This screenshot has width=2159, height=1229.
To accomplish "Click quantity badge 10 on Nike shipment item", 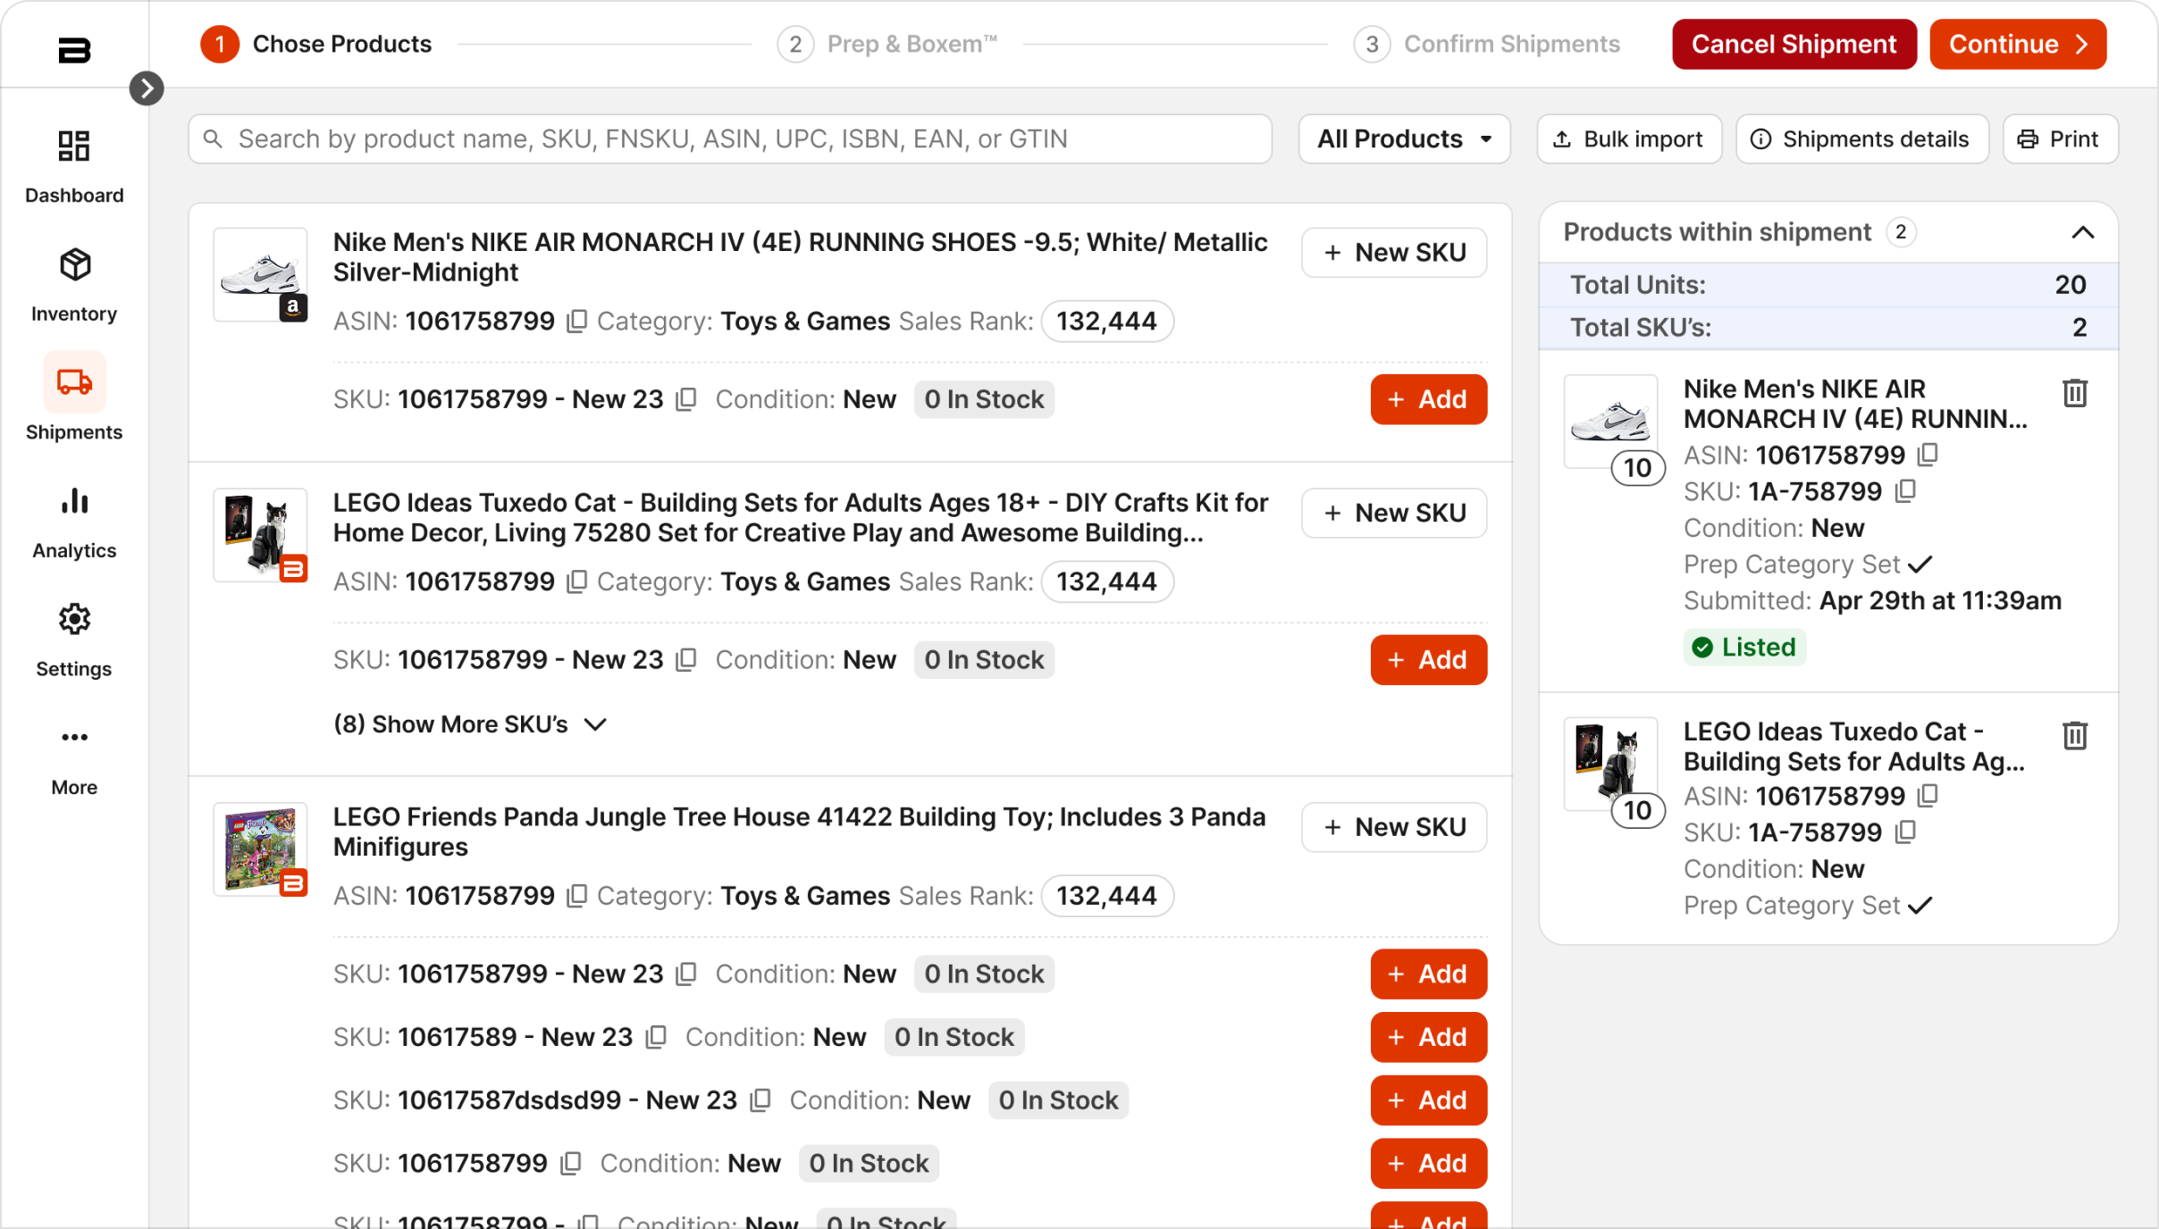I will [x=1637, y=468].
